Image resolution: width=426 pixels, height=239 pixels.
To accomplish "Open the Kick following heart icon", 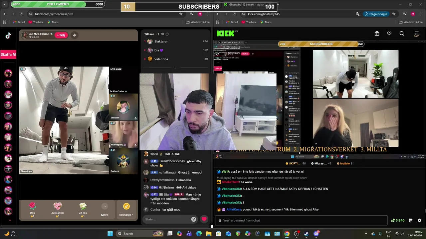I will [x=389, y=34].
